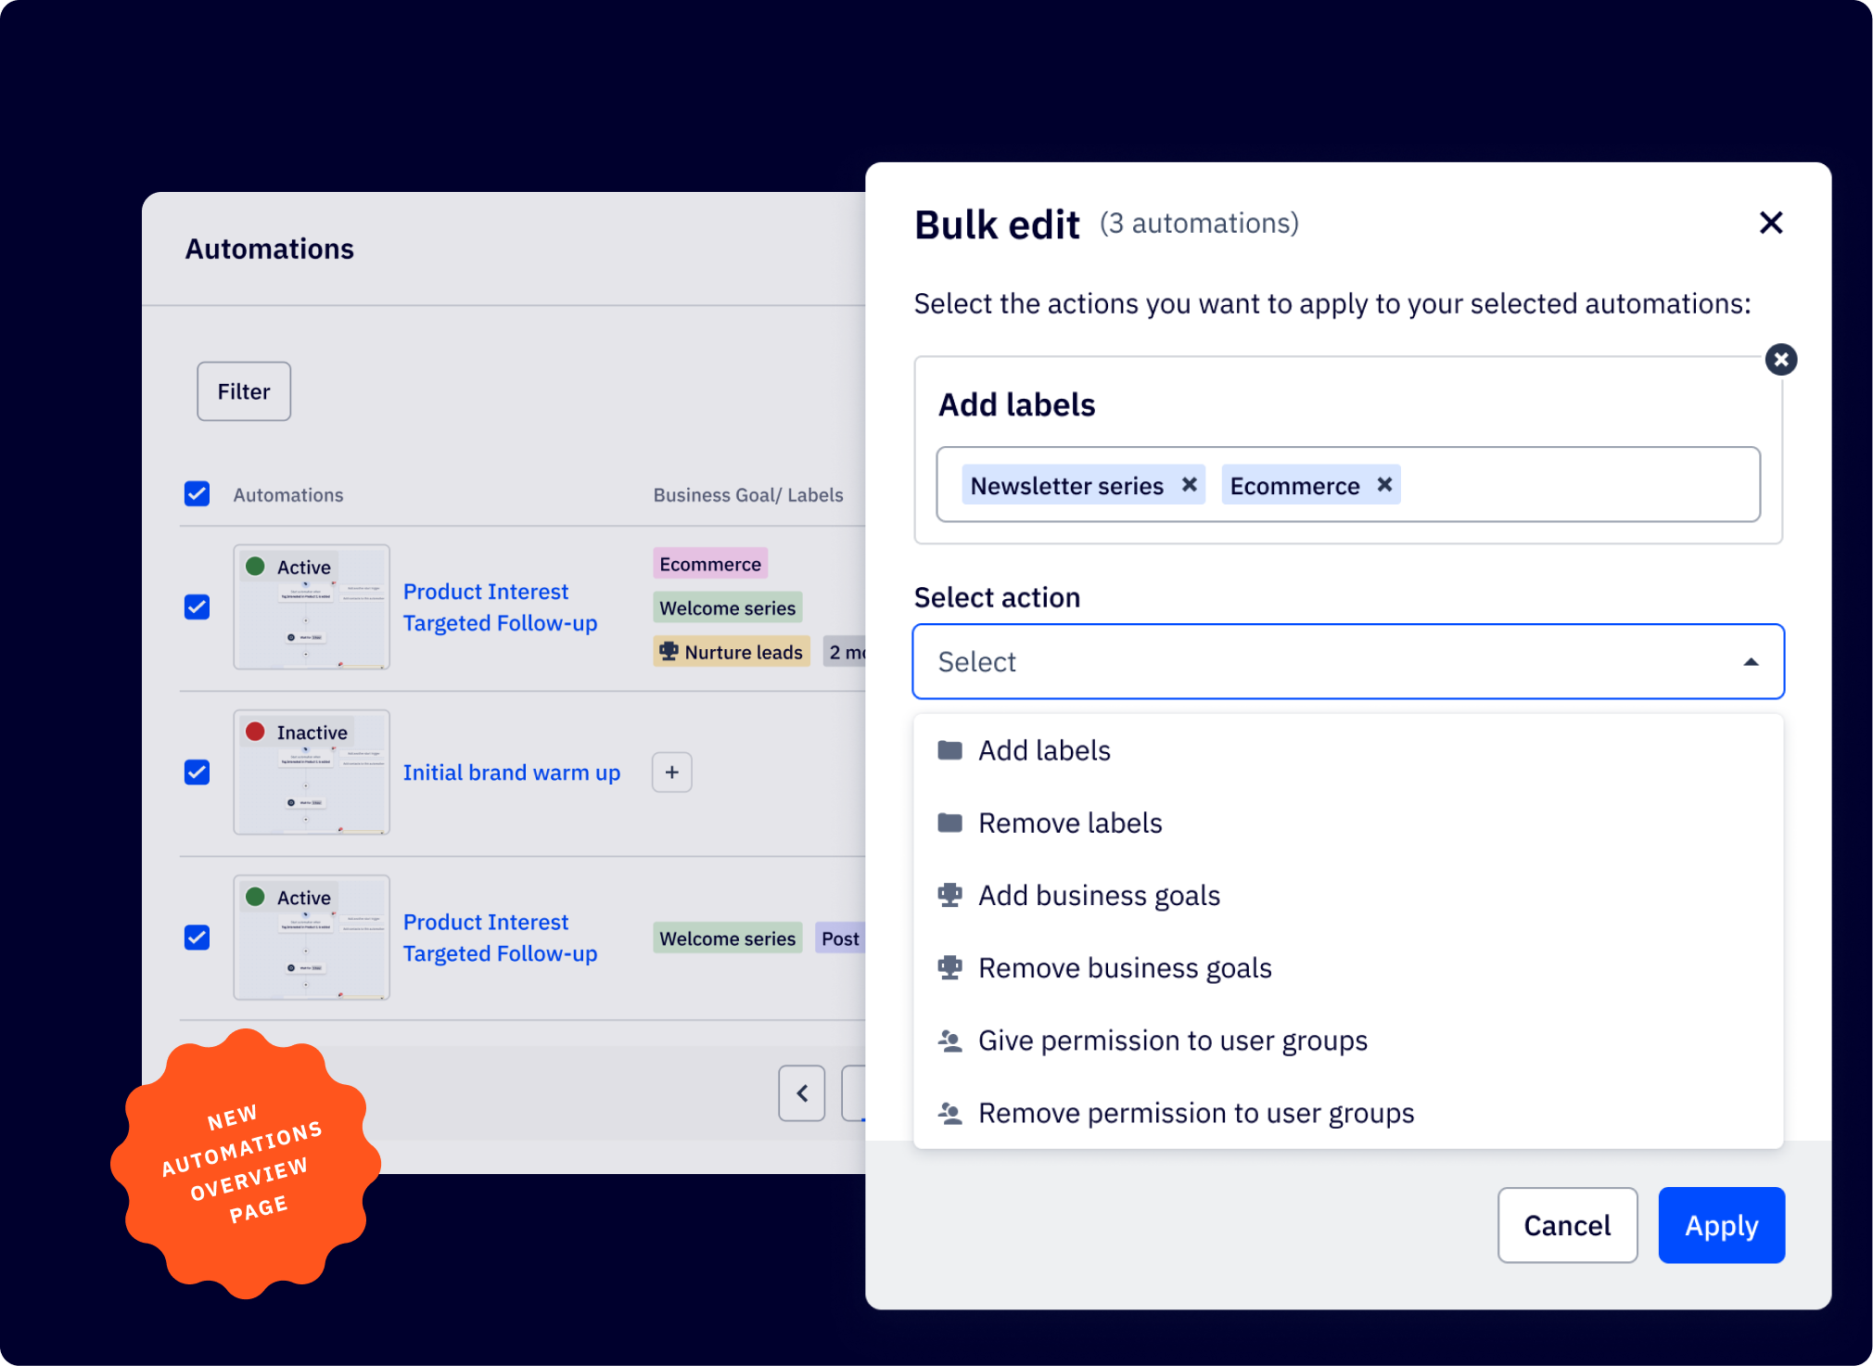Collapse the Select dropdown via its chevron
The width and height of the screenshot is (1873, 1366).
click(1751, 661)
